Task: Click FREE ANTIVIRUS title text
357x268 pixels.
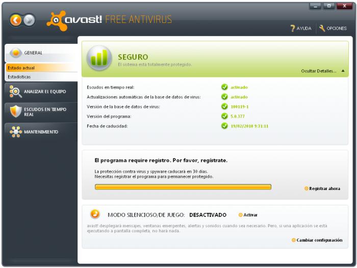Action: pos(138,19)
